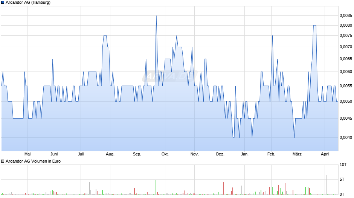Click the 0,0085 price peak in late September
This screenshot has height=198, width=354.
point(156,16)
